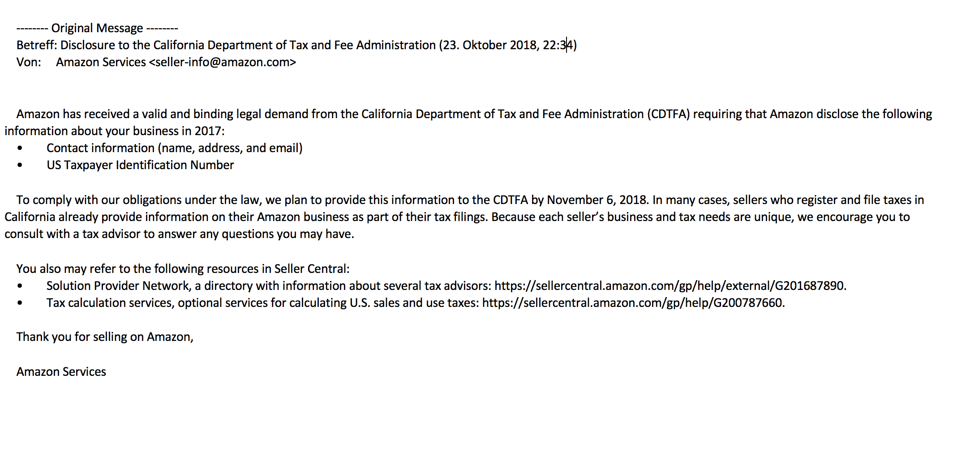Click the bullet before 'Tax calculation services'
This screenshot has height=468, width=953.
coord(20,303)
